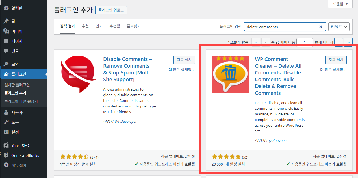Select the 인기 tab
Viewport: 358px width, 178px height.
tap(99, 26)
